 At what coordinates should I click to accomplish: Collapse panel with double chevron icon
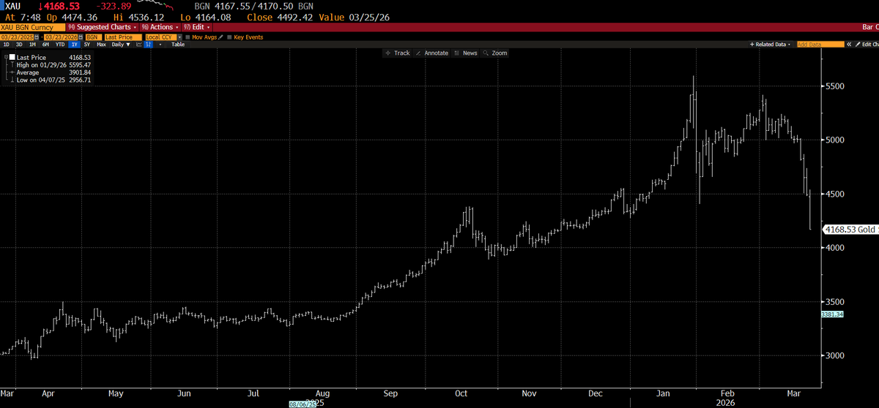click(x=849, y=45)
